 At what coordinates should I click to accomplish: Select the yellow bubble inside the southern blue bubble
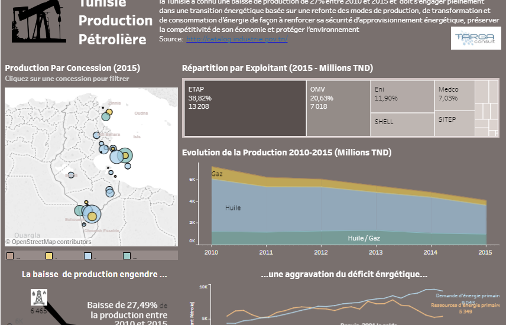[92, 216]
